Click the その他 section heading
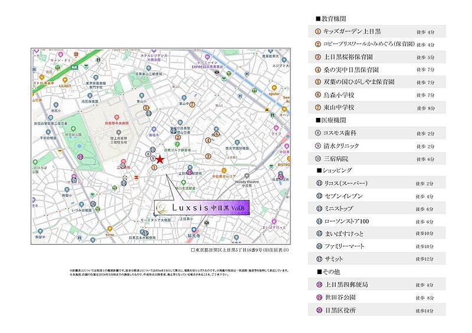Image resolution: width=472 pixels, height=333 pixels. pyautogui.click(x=328, y=272)
